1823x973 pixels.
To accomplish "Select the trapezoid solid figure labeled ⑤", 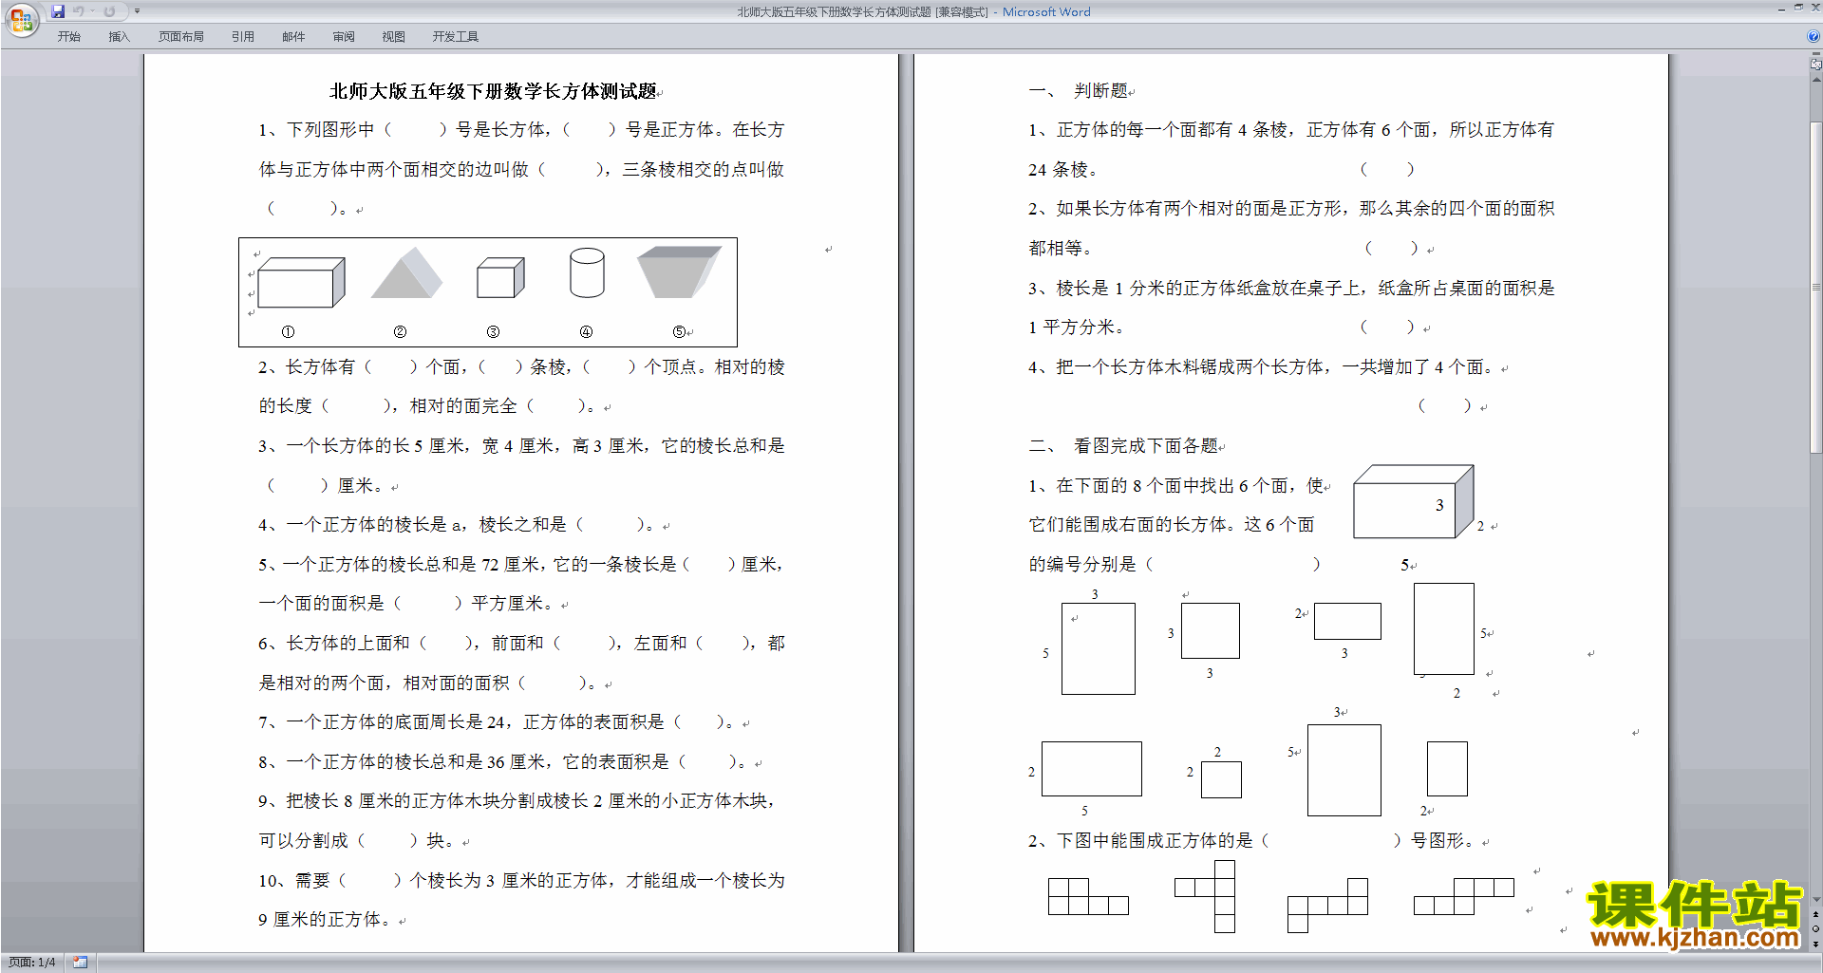I will click(679, 272).
